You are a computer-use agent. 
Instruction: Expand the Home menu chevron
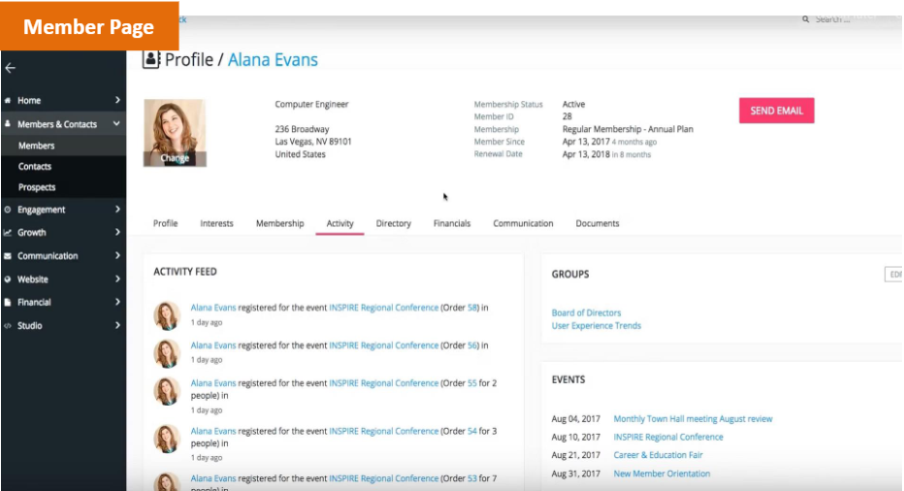(x=117, y=100)
